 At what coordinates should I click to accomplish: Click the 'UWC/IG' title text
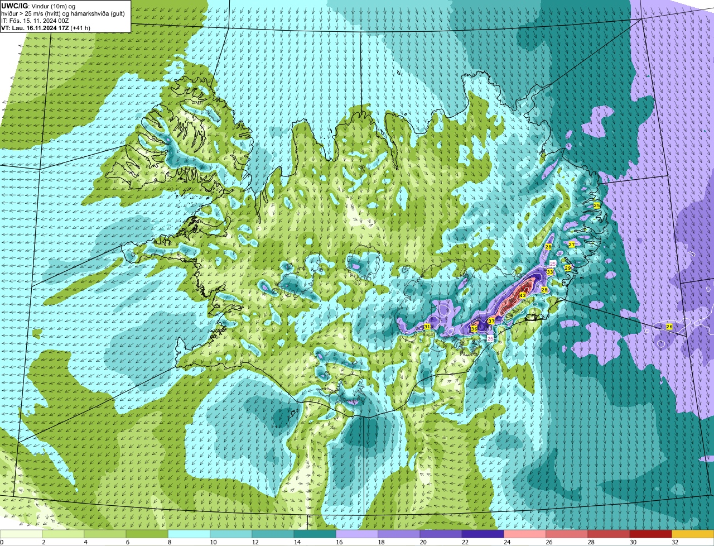click(x=15, y=6)
